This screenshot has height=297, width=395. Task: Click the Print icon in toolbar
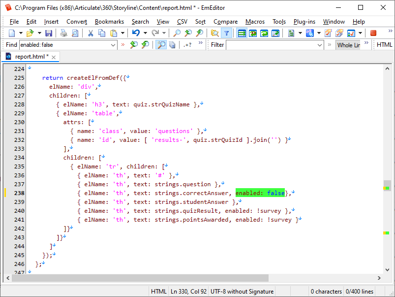point(63,33)
